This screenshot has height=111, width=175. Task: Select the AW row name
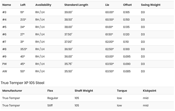point(5,71)
